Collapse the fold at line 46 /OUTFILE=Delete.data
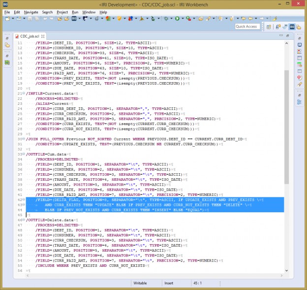The width and height of the screenshot is (307, 290). [24, 220]
